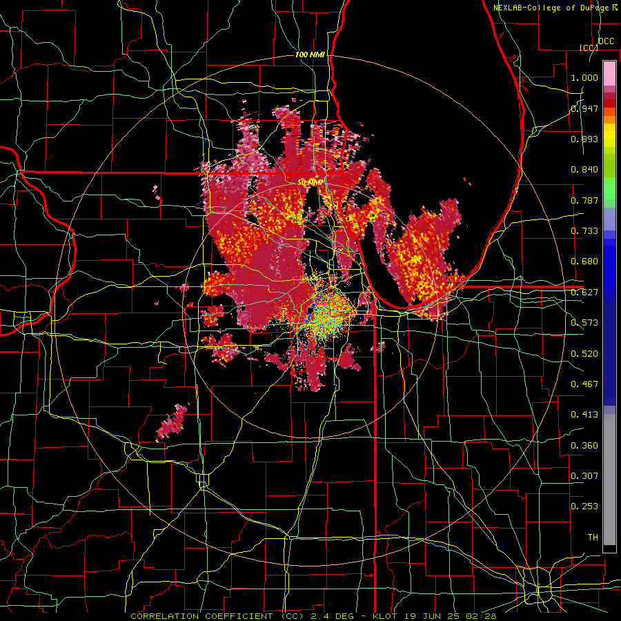Click the gray color bar segment near 0.307

click(609, 480)
